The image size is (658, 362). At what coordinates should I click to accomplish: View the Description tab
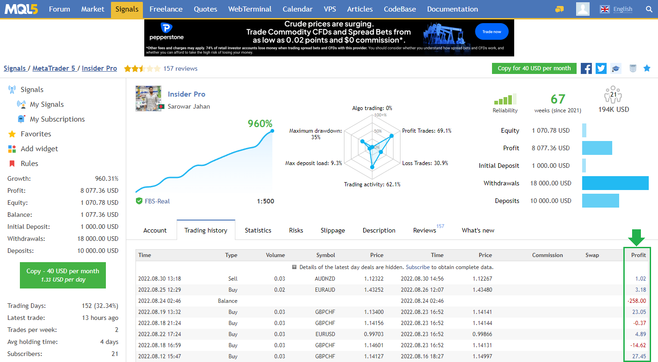(x=379, y=230)
